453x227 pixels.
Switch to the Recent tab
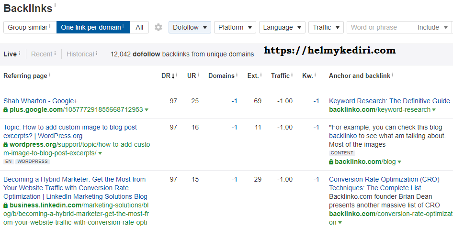(42, 54)
